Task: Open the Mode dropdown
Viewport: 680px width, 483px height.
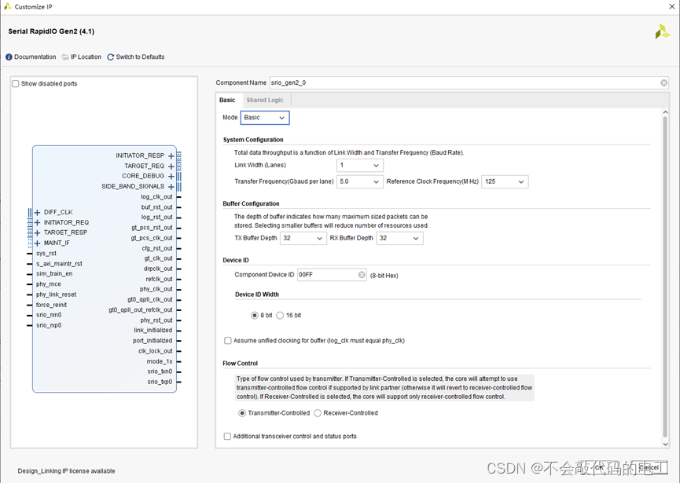Action: pyautogui.click(x=265, y=118)
